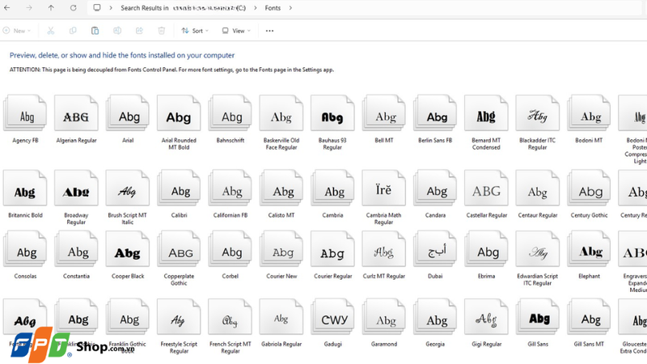Select the Calibri font family

tap(179, 194)
